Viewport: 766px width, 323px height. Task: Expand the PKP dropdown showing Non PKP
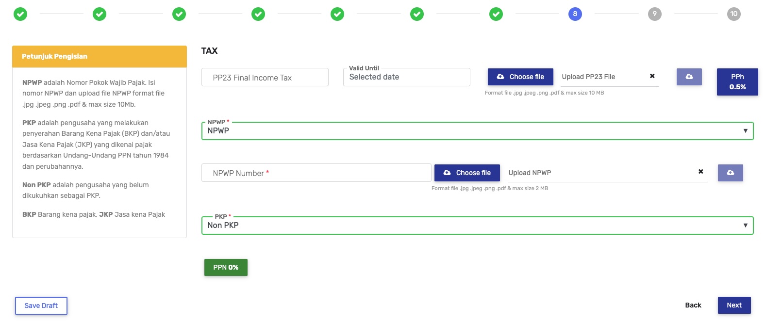tap(477, 226)
